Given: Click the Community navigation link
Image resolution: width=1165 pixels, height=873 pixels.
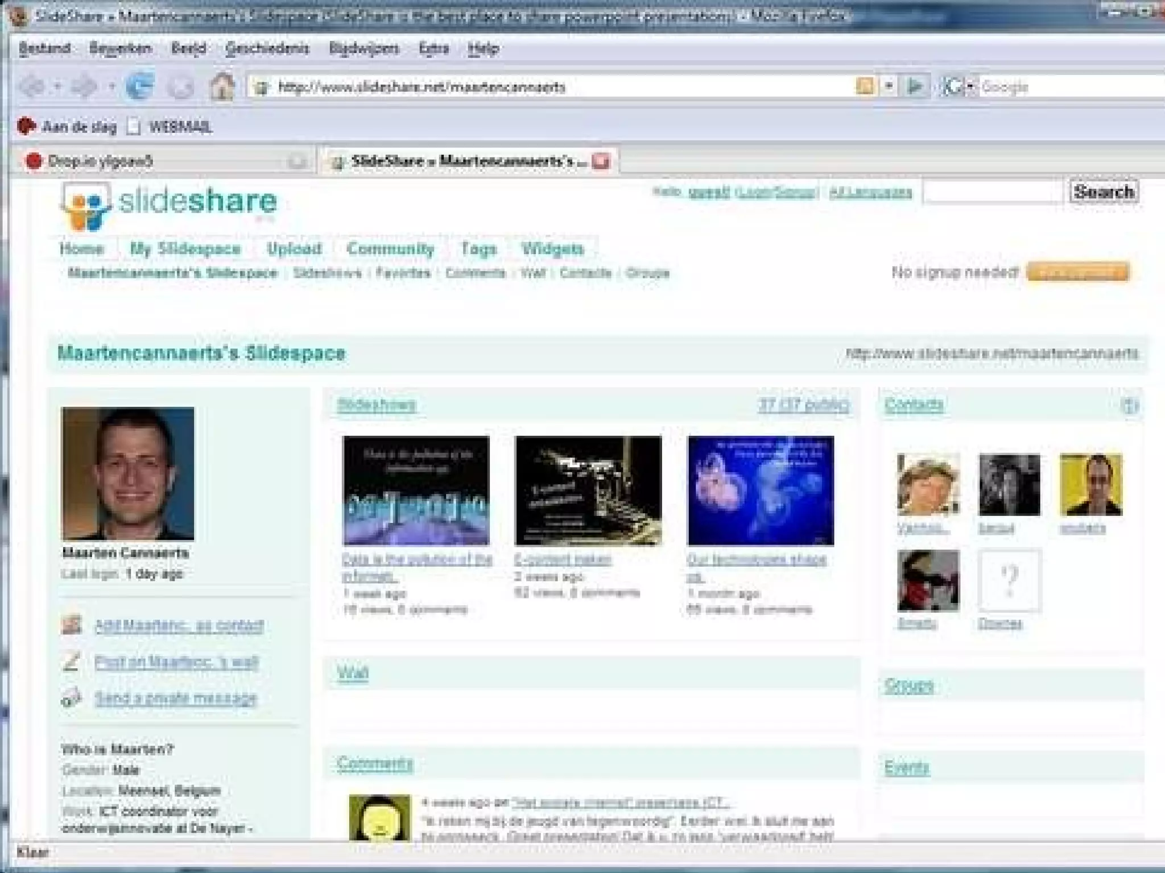Looking at the screenshot, I should (x=390, y=248).
